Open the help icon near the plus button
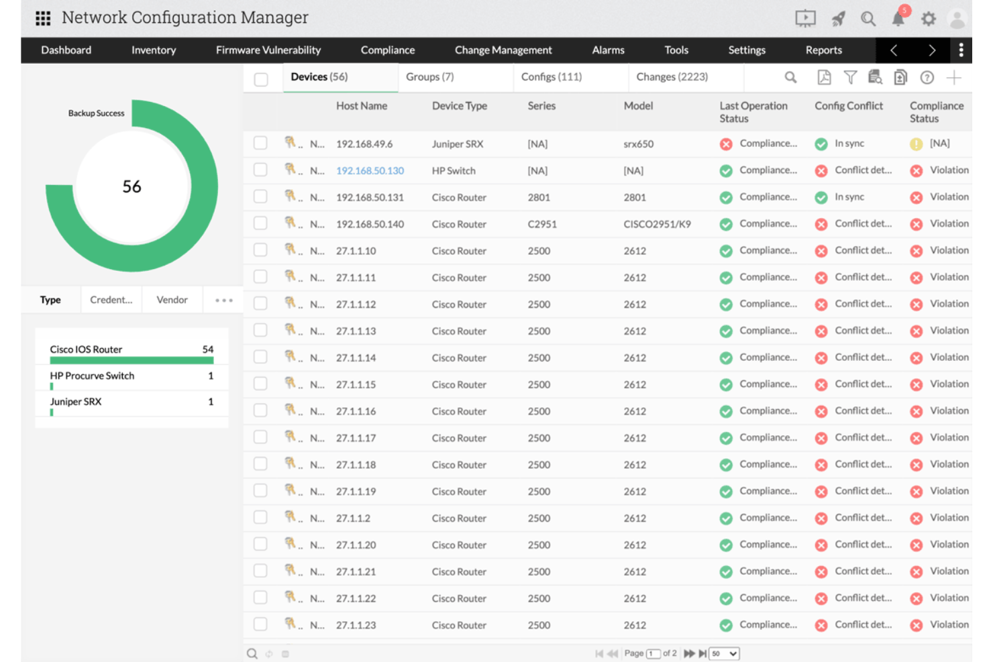This screenshot has width=993, height=662. (927, 77)
